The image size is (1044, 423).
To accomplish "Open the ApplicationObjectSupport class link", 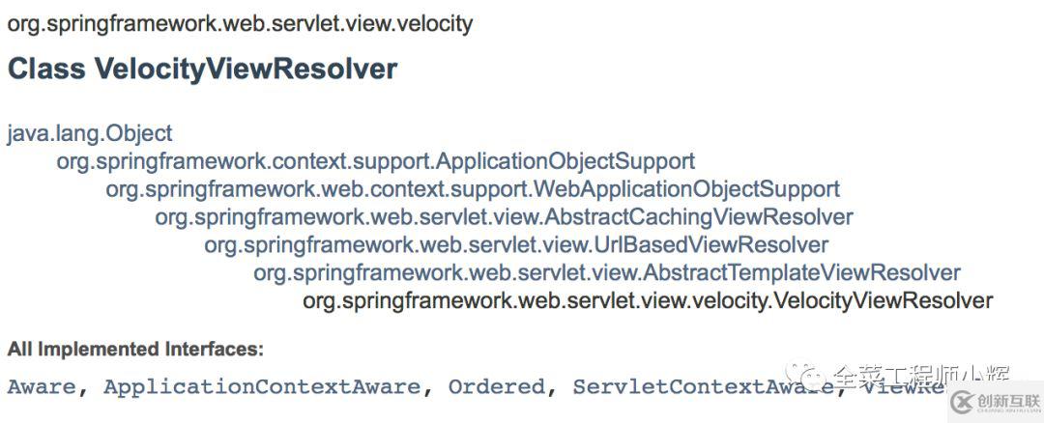I will (375, 161).
